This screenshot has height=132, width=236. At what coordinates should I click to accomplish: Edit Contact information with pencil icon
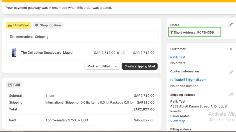[231, 72]
